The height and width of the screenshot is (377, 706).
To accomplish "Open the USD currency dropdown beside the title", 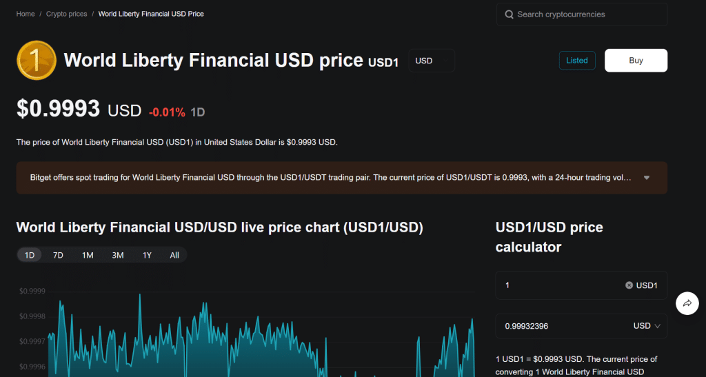I will pyautogui.click(x=432, y=61).
